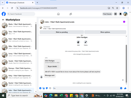Viewport: 131px width, 98px height.
Task: Focus the Search Facebook field
Action: (x=21, y=14)
